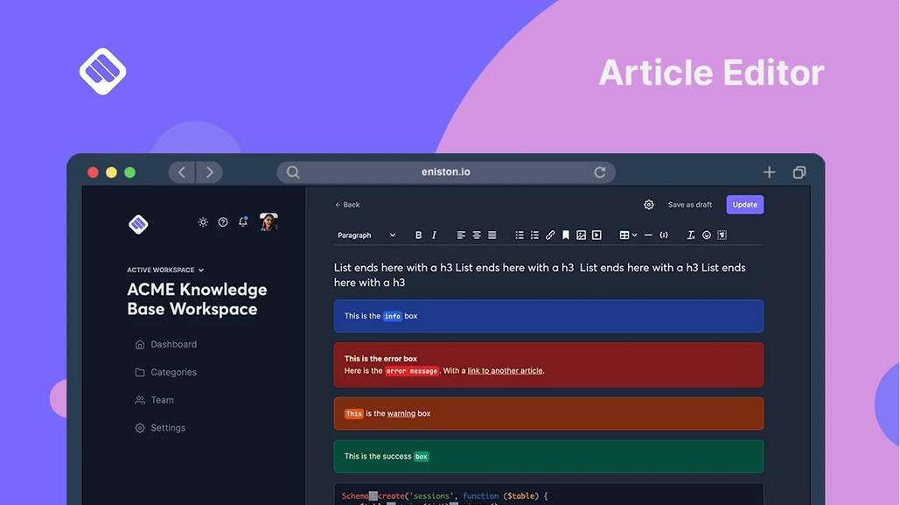Insert a bulleted list
The image size is (900, 505).
pyautogui.click(x=520, y=235)
